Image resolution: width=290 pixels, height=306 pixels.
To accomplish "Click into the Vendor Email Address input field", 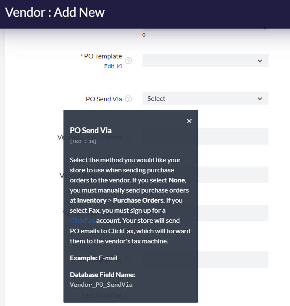I will tap(233, 137).
